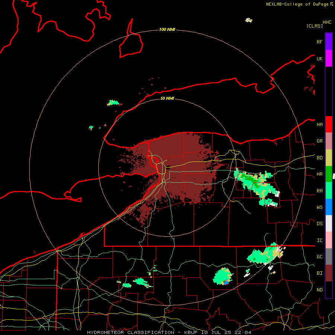335x335 pixels.
Task: Click the UK legend label
Action: pos(319,59)
